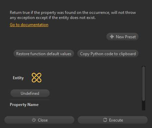The image size is (152, 128).
Task: Copy Python code to clipboard
Action: [x=108, y=54]
